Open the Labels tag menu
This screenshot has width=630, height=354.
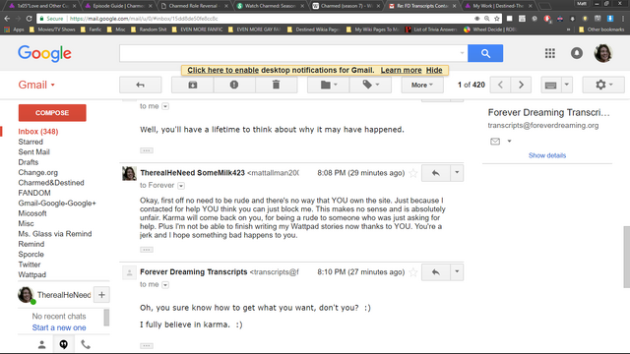[x=370, y=85]
